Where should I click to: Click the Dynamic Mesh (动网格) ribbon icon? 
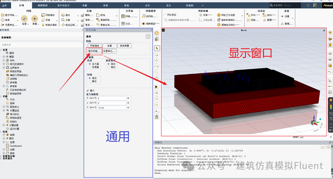tap(144, 16)
